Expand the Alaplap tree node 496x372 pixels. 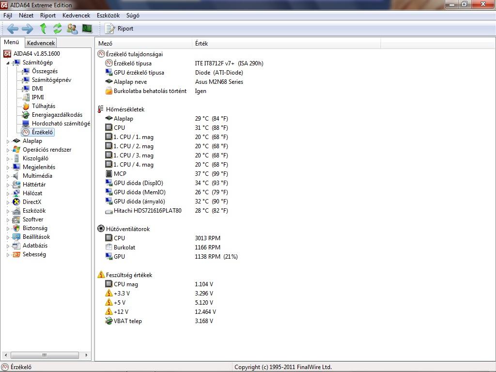coord(8,141)
